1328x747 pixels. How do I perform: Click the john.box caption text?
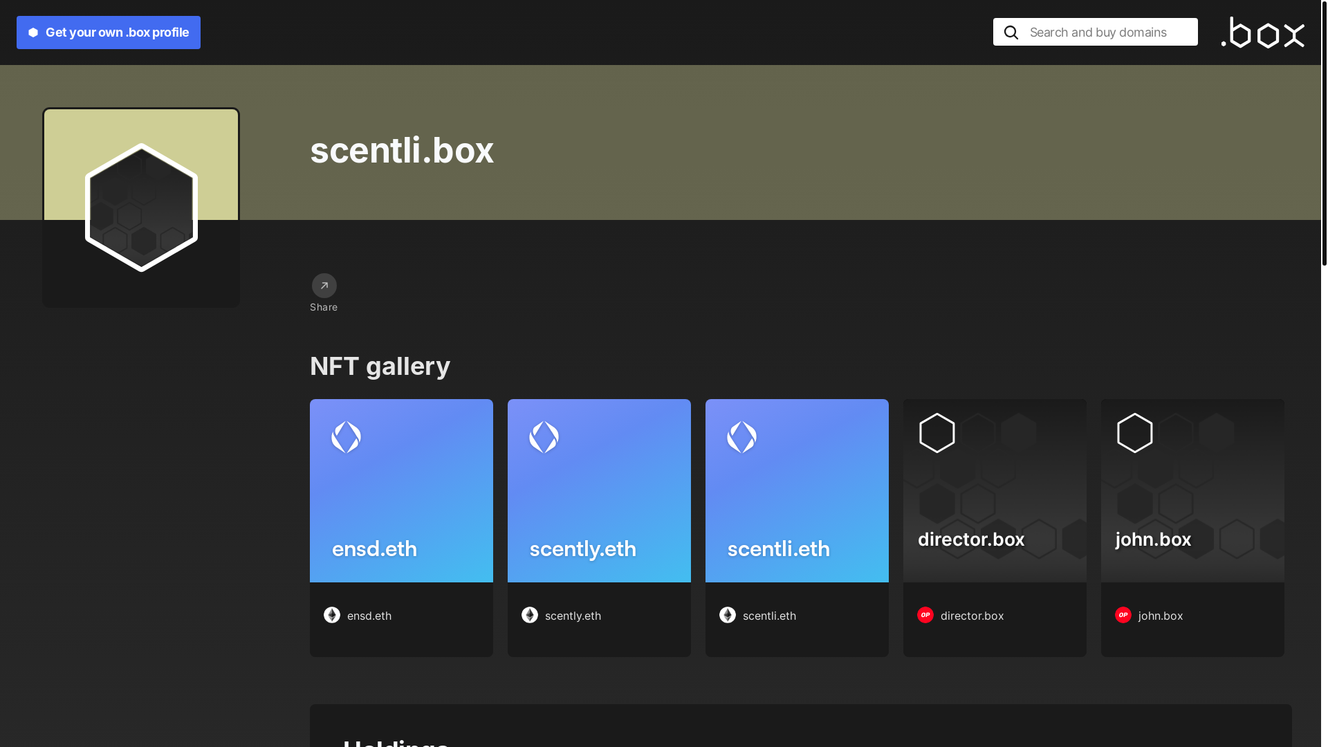pos(1161,616)
